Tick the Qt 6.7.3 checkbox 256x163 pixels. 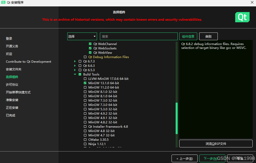click(80, 61)
